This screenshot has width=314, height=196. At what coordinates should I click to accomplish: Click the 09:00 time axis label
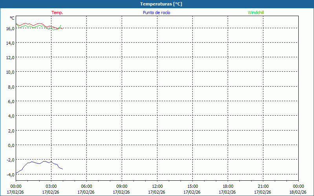pos(122,187)
